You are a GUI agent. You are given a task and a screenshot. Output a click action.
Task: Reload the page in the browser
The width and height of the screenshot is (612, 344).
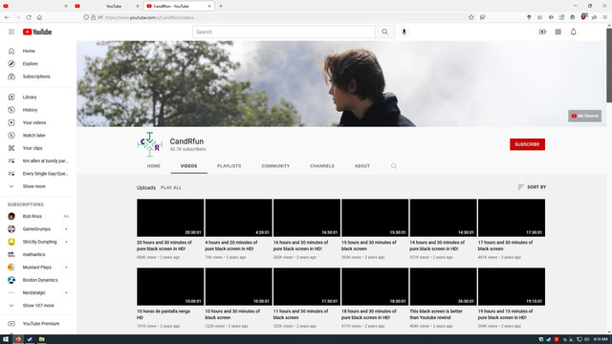click(x=29, y=17)
